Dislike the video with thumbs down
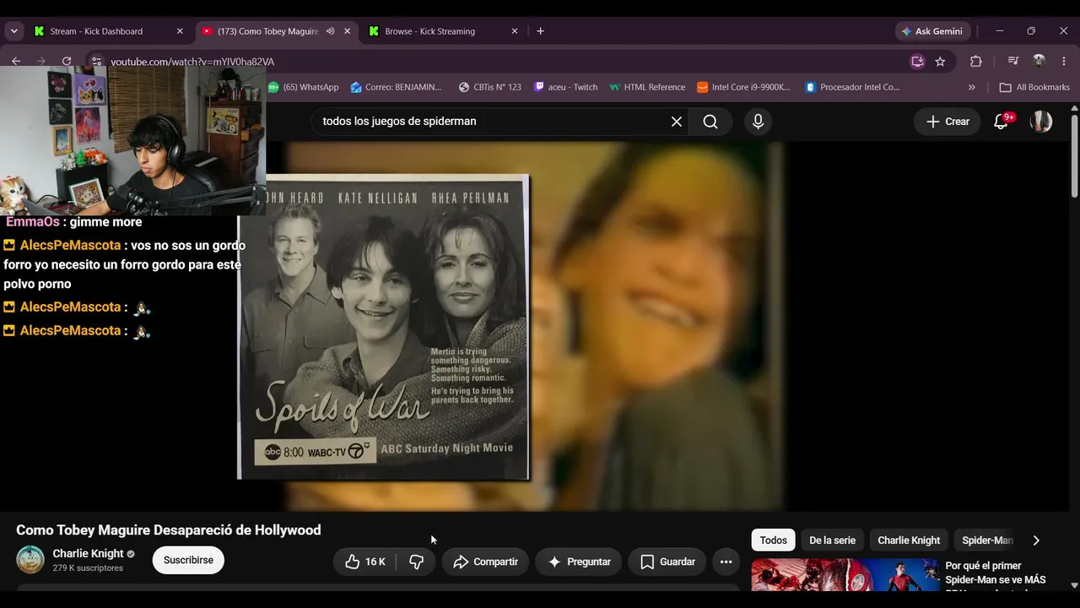Screen dimensions: 1080x608 click(417, 562)
